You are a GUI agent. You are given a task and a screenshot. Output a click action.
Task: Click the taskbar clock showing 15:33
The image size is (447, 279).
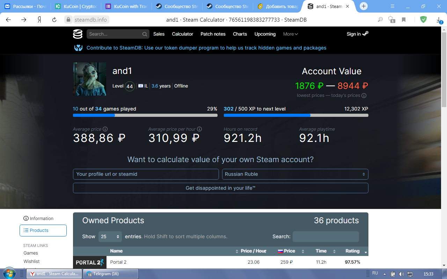[428, 274]
